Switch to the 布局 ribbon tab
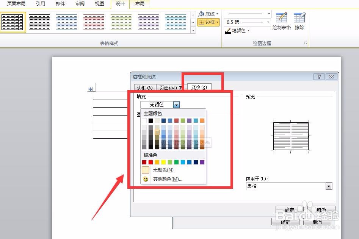The width and height of the screenshot is (359, 239). (x=140, y=4)
